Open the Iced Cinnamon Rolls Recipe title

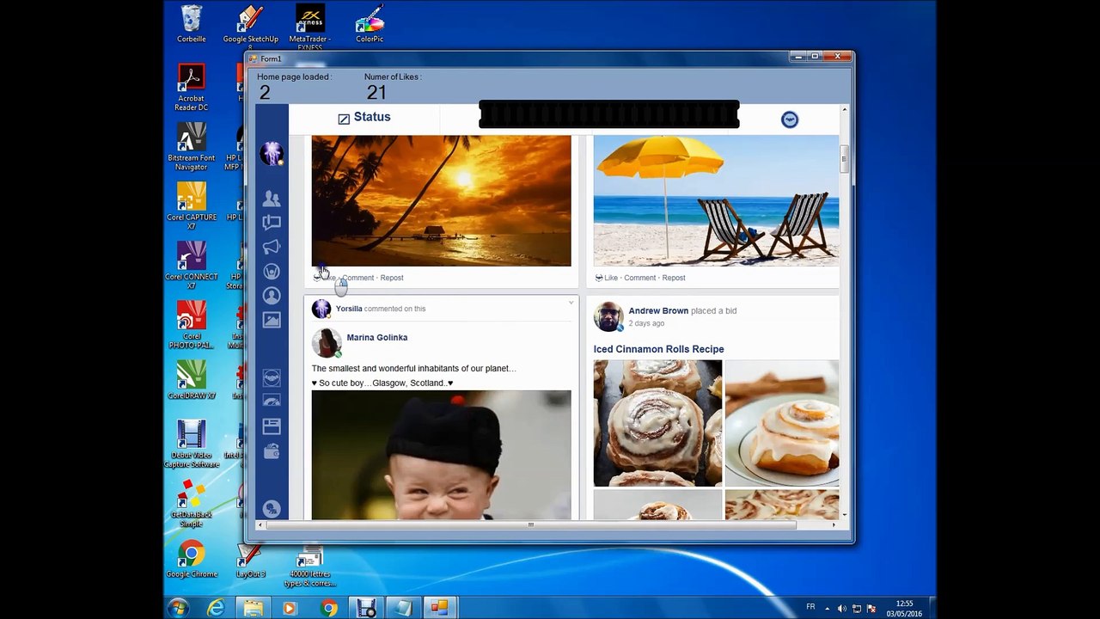pyautogui.click(x=659, y=349)
